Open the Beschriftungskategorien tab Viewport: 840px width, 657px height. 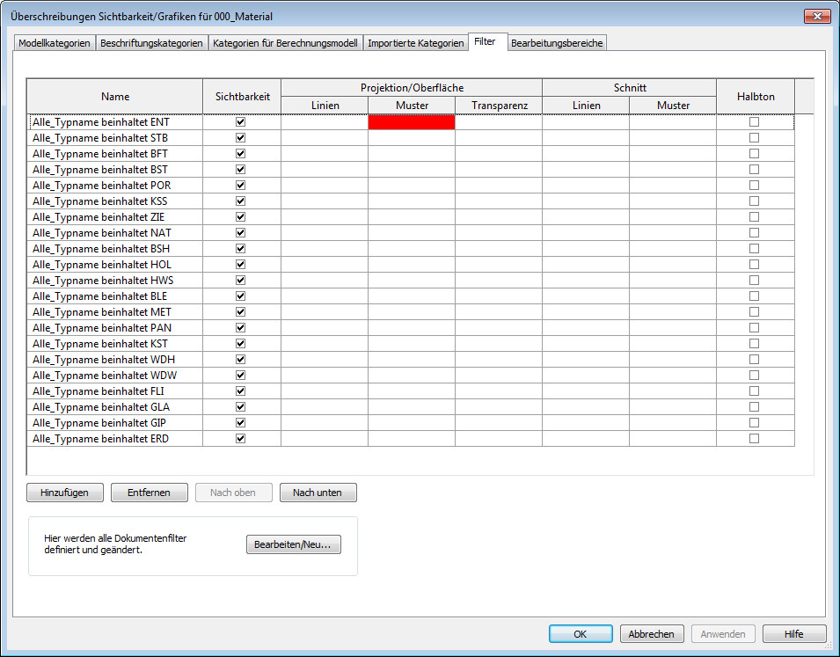151,43
